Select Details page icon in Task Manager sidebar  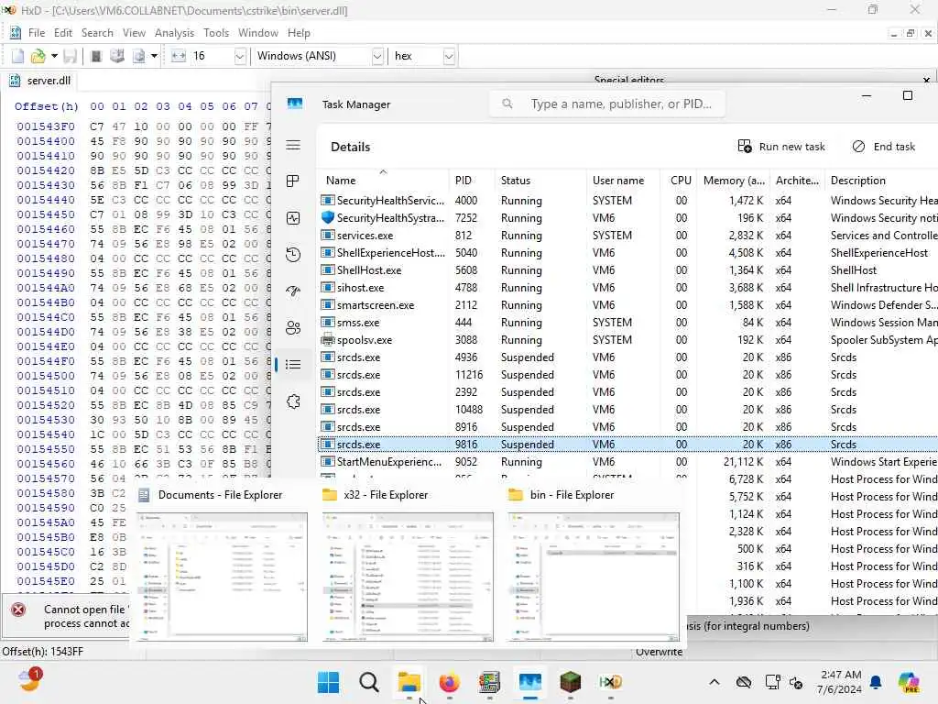pos(293,365)
